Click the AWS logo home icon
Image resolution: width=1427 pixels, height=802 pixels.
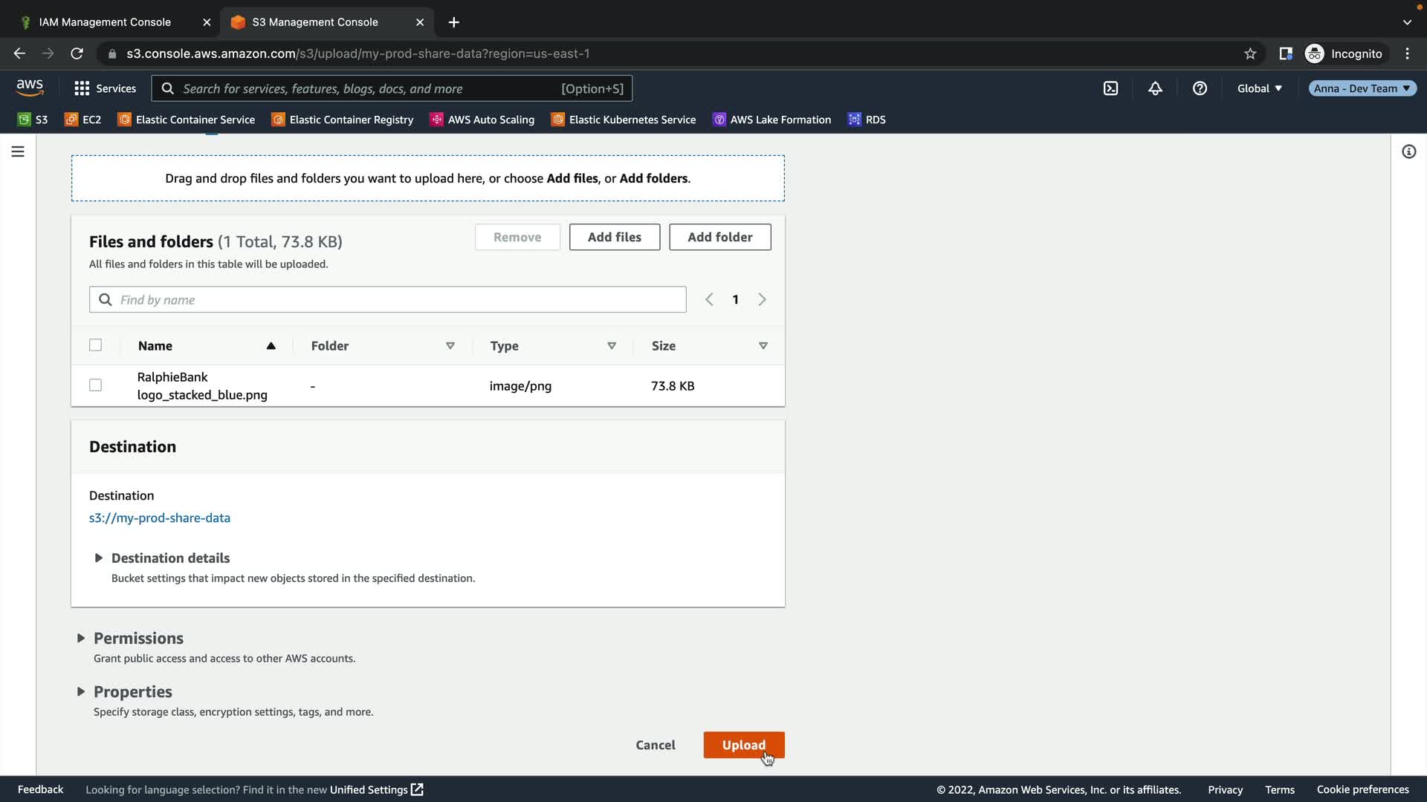[30, 88]
